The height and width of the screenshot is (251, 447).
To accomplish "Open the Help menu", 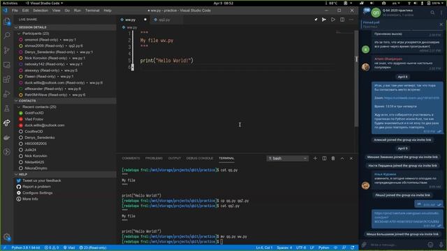I will 108,10.
